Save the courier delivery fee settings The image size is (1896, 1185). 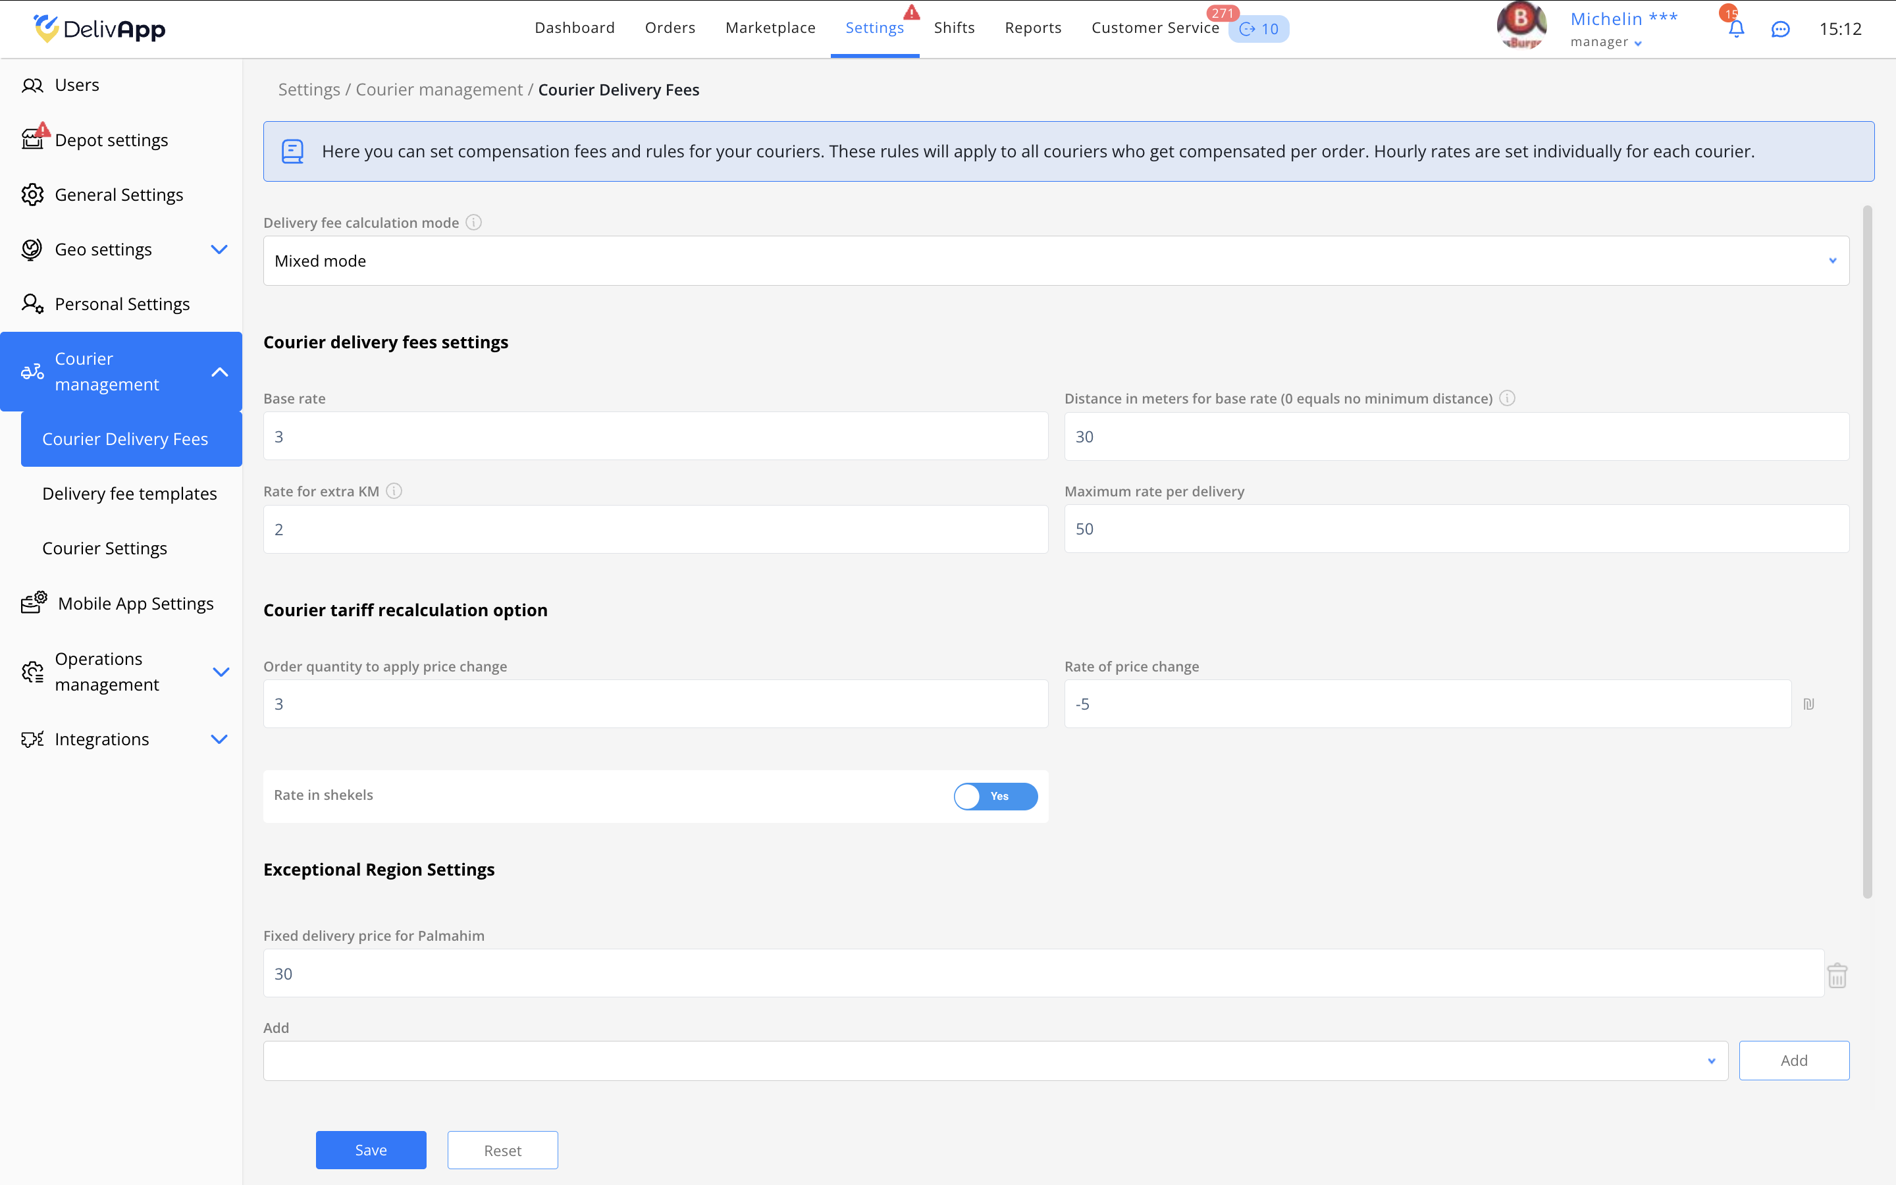(371, 1149)
